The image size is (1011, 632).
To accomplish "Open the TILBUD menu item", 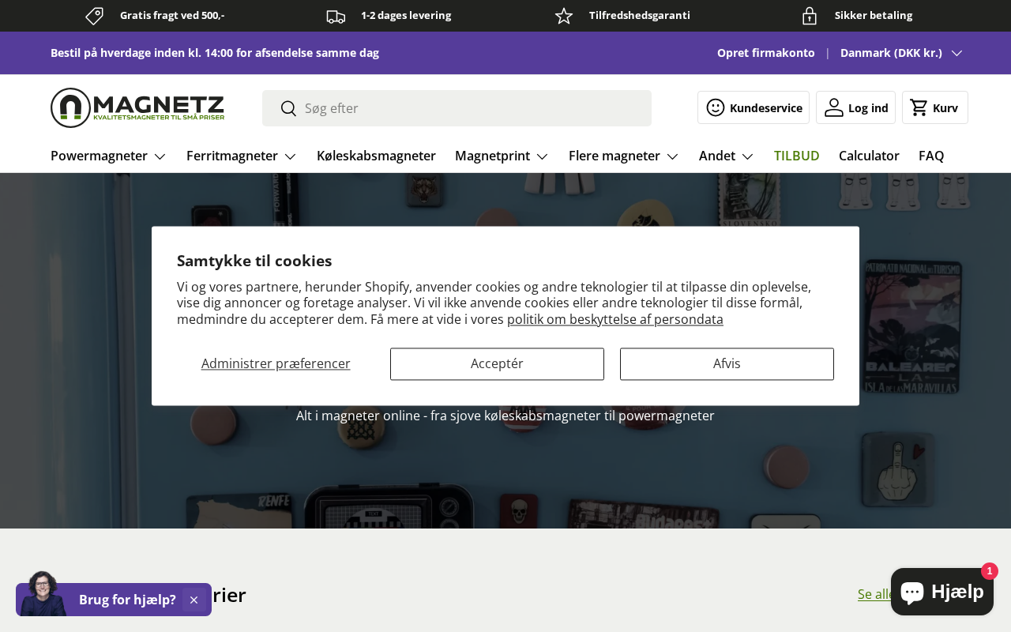I will tap(797, 156).
